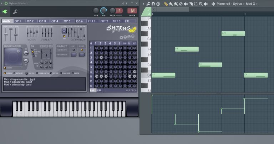Screen dimensions: 274x144
Task: Select the EQ FX radio option
Action: [34, 56]
